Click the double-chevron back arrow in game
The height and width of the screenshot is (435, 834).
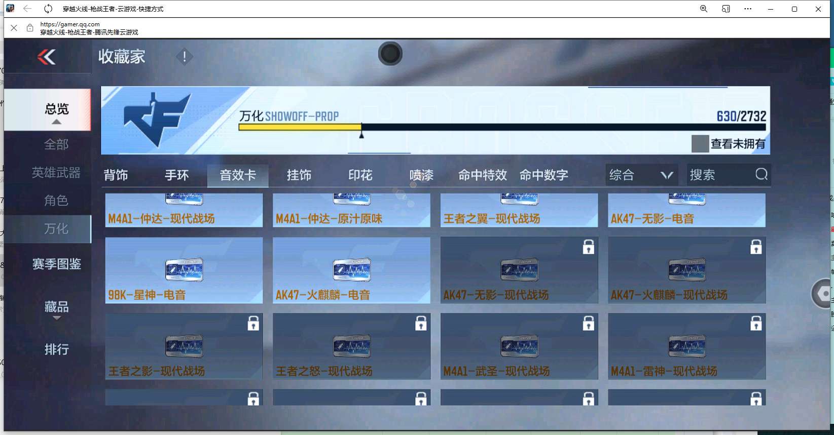pyautogui.click(x=47, y=57)
